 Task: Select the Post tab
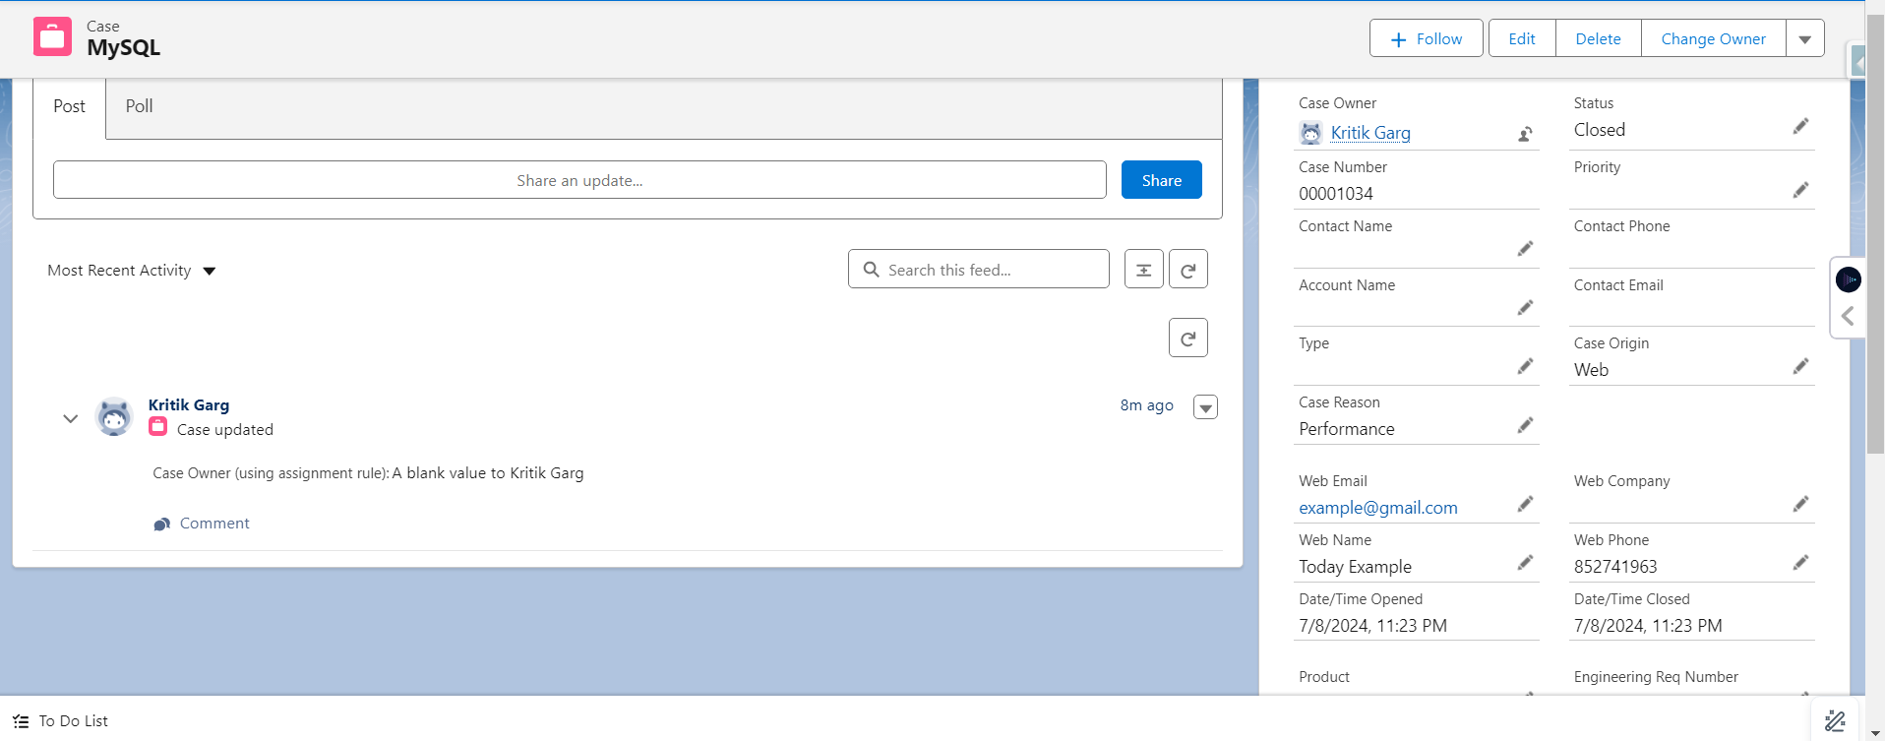pos(69,106)
